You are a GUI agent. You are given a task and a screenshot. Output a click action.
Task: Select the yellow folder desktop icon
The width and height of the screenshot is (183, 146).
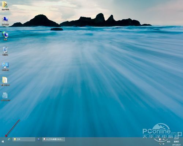tap(5, 81)
